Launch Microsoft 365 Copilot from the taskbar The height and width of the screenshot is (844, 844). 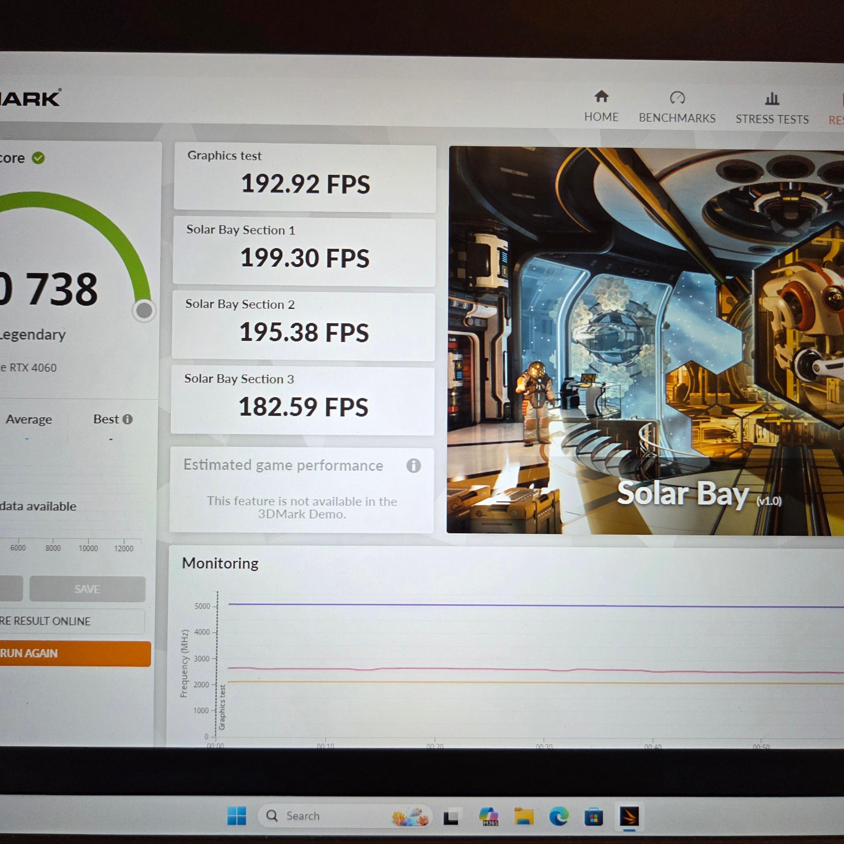tap(489, 816)
